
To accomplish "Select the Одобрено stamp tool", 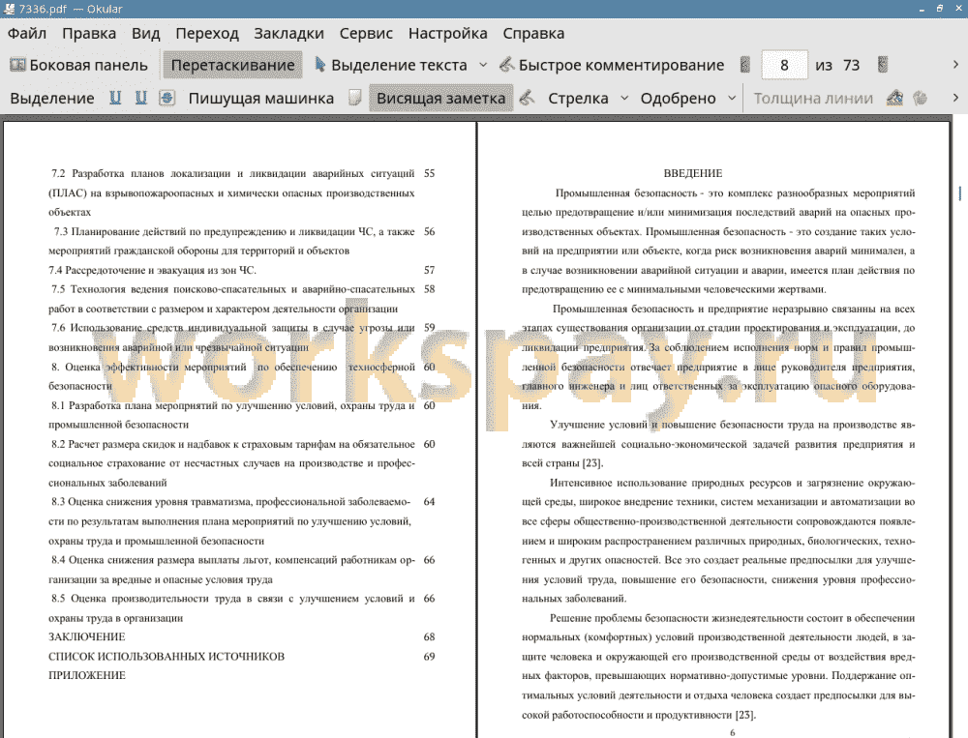I will click(x=678, y=98).
